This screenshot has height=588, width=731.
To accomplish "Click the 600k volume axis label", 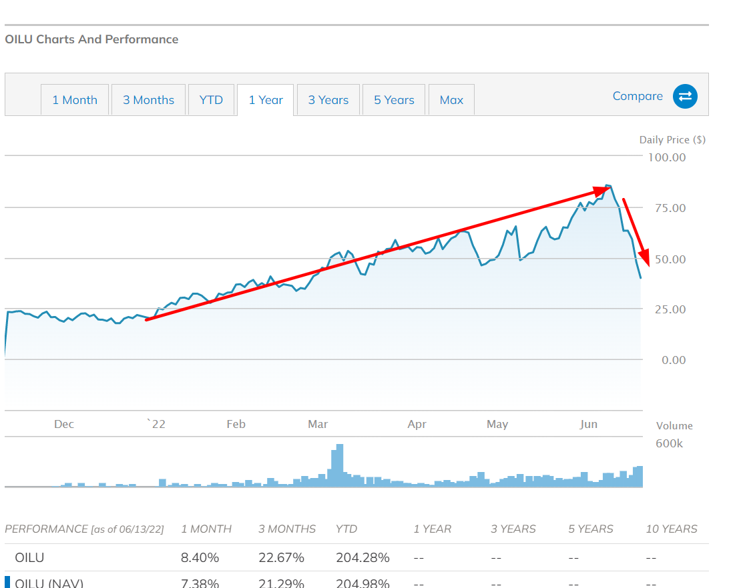I will (x=669, y=443).
